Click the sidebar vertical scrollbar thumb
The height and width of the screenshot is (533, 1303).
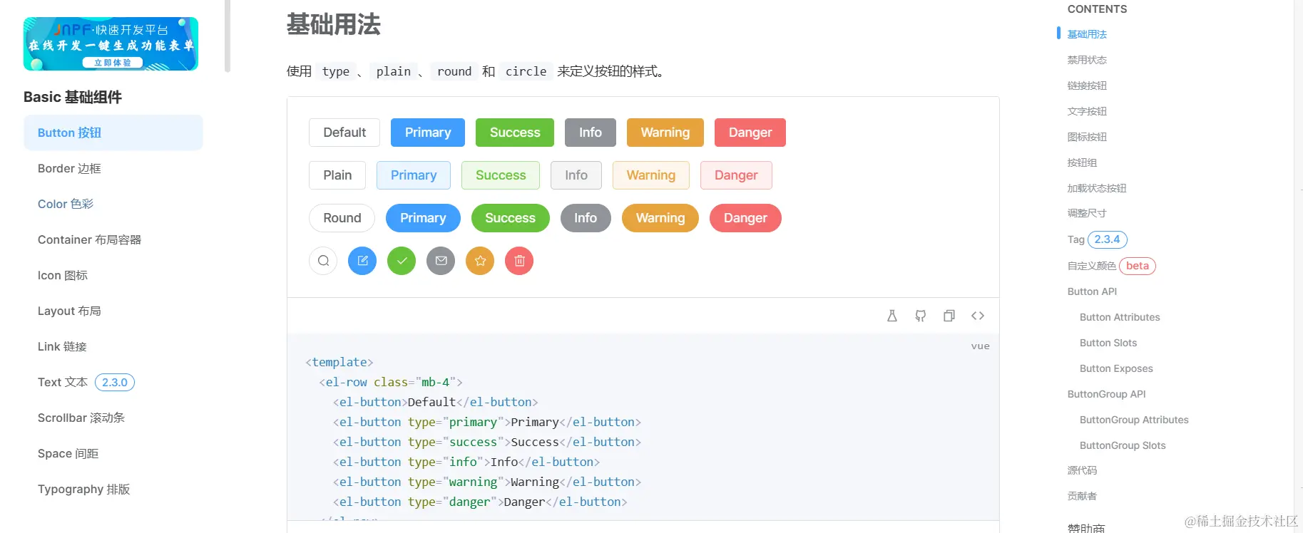pos(228,36)
